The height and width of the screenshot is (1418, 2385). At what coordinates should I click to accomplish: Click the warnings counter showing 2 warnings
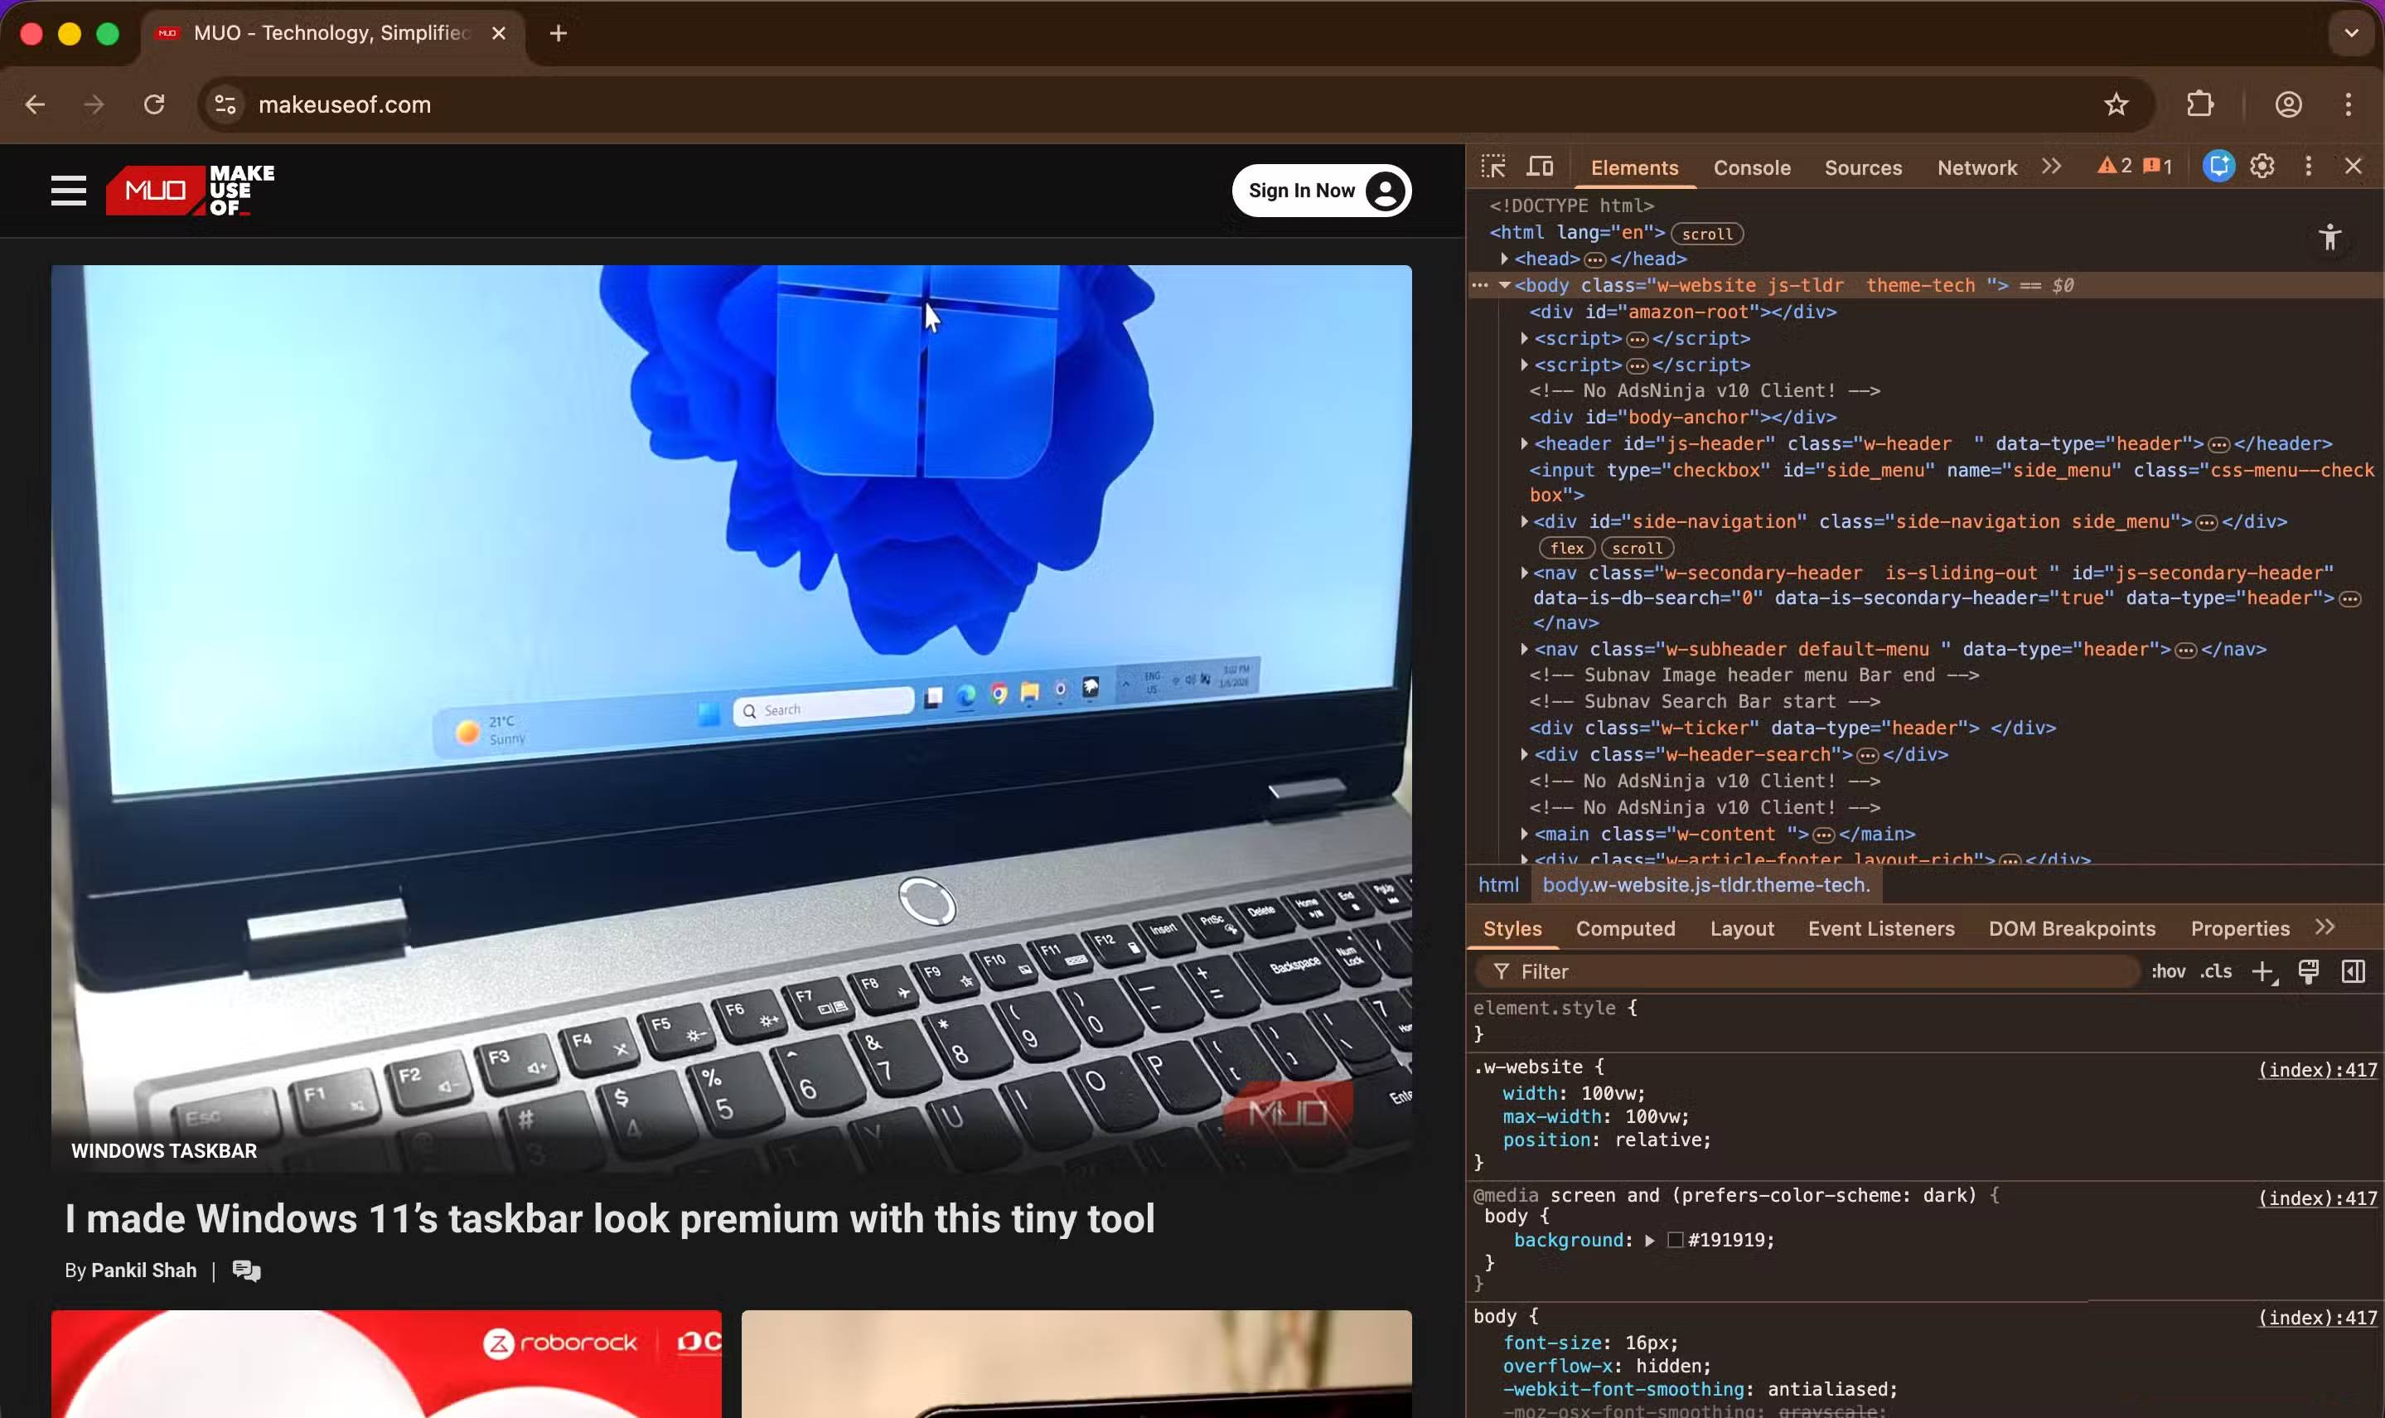click(2118, 165)
